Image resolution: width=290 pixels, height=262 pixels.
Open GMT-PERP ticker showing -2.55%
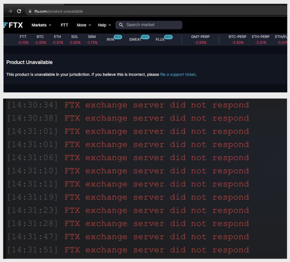[x=200, y=40]
